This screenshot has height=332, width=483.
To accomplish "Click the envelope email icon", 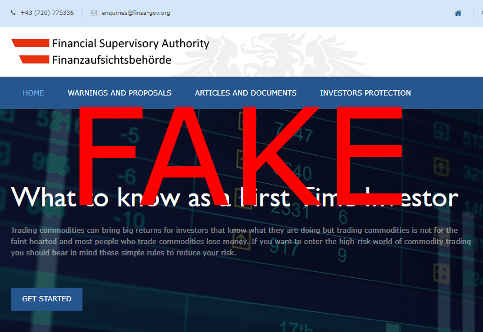I will [94, 13].
